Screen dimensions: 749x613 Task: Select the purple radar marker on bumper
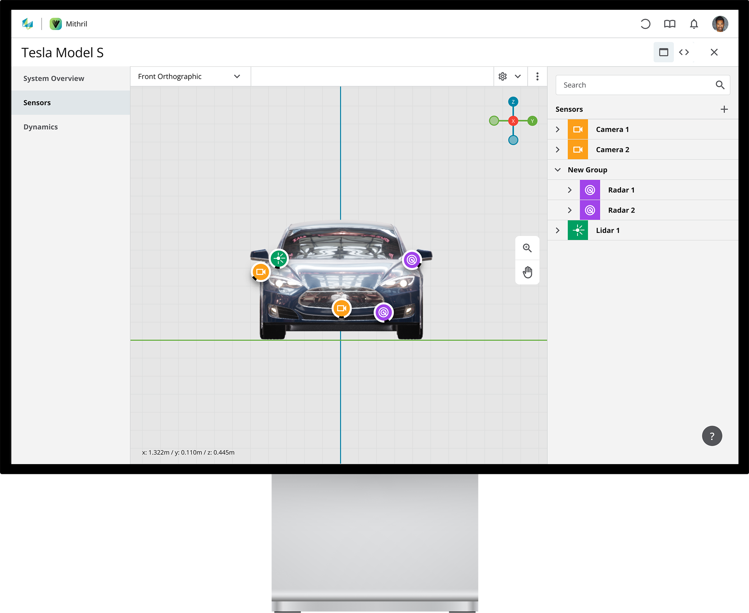(384, 313)
